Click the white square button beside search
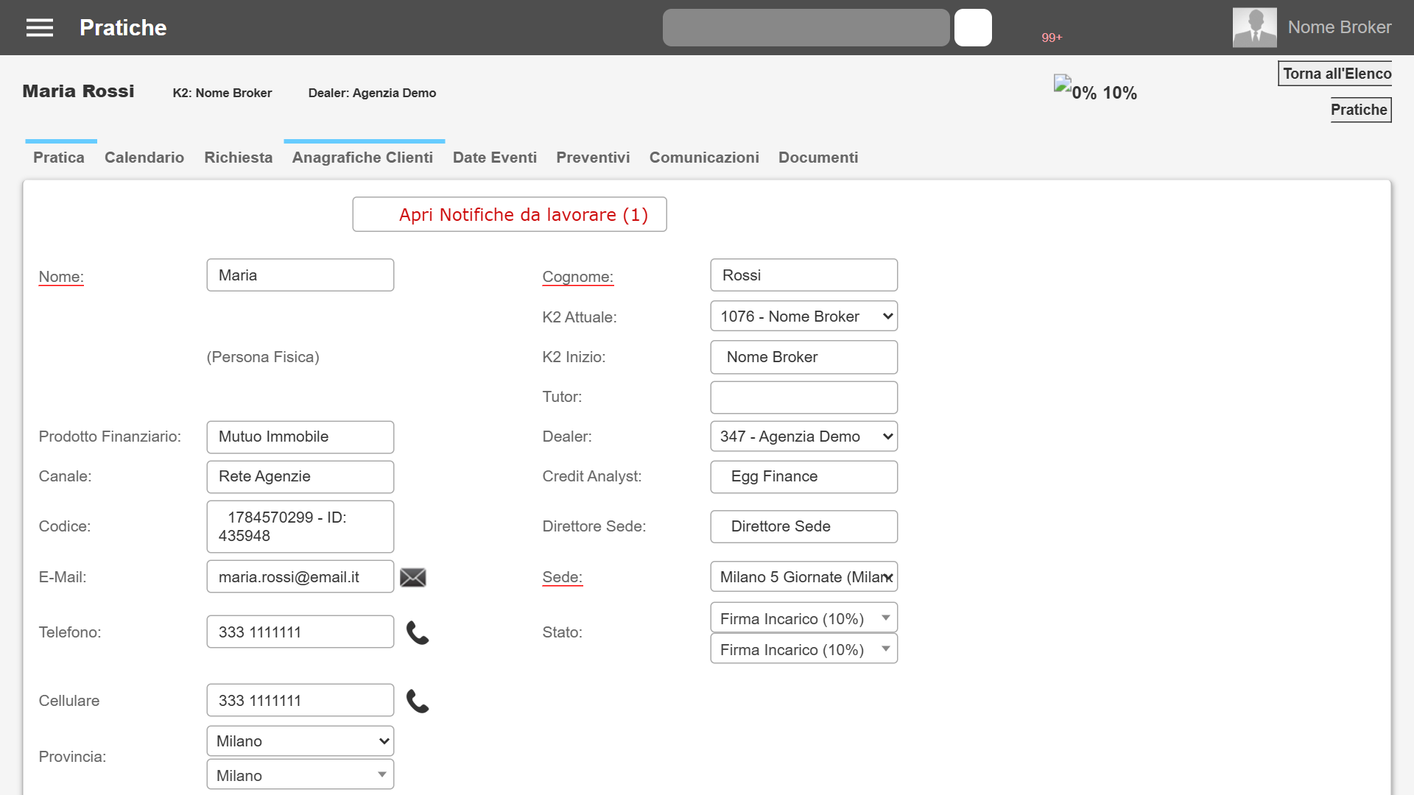1414x795 pixels. click(x=973, y=28)
